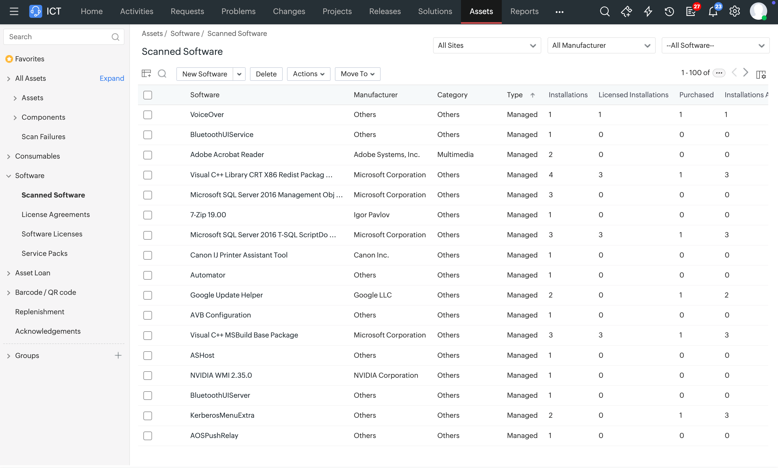Open the quick actions lightning icon
This screenshot has width=778, height=468.
tap(648, 12)
